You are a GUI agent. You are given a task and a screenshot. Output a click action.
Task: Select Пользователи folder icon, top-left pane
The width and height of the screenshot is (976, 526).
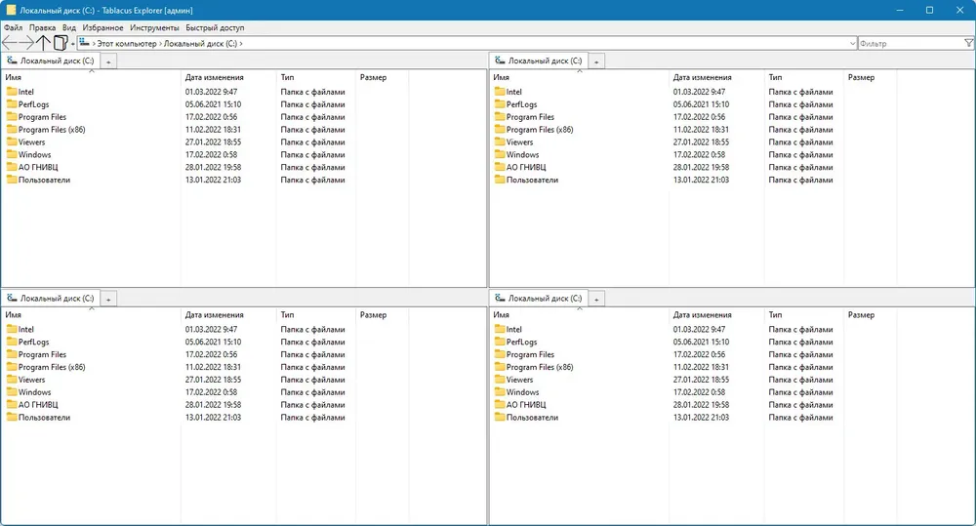point(12,180)
